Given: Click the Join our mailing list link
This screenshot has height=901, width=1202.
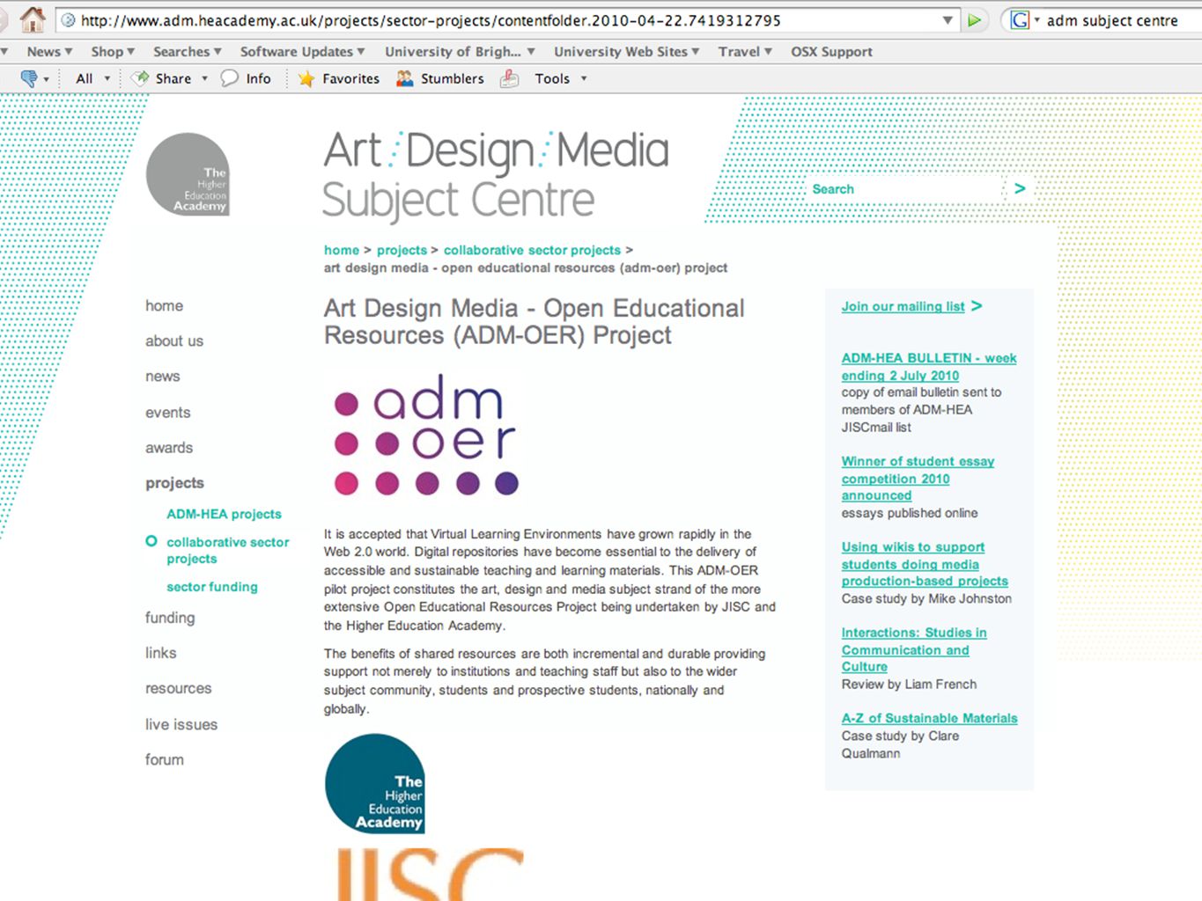Looking at the screenshot, I should click(x=903, y=306).
